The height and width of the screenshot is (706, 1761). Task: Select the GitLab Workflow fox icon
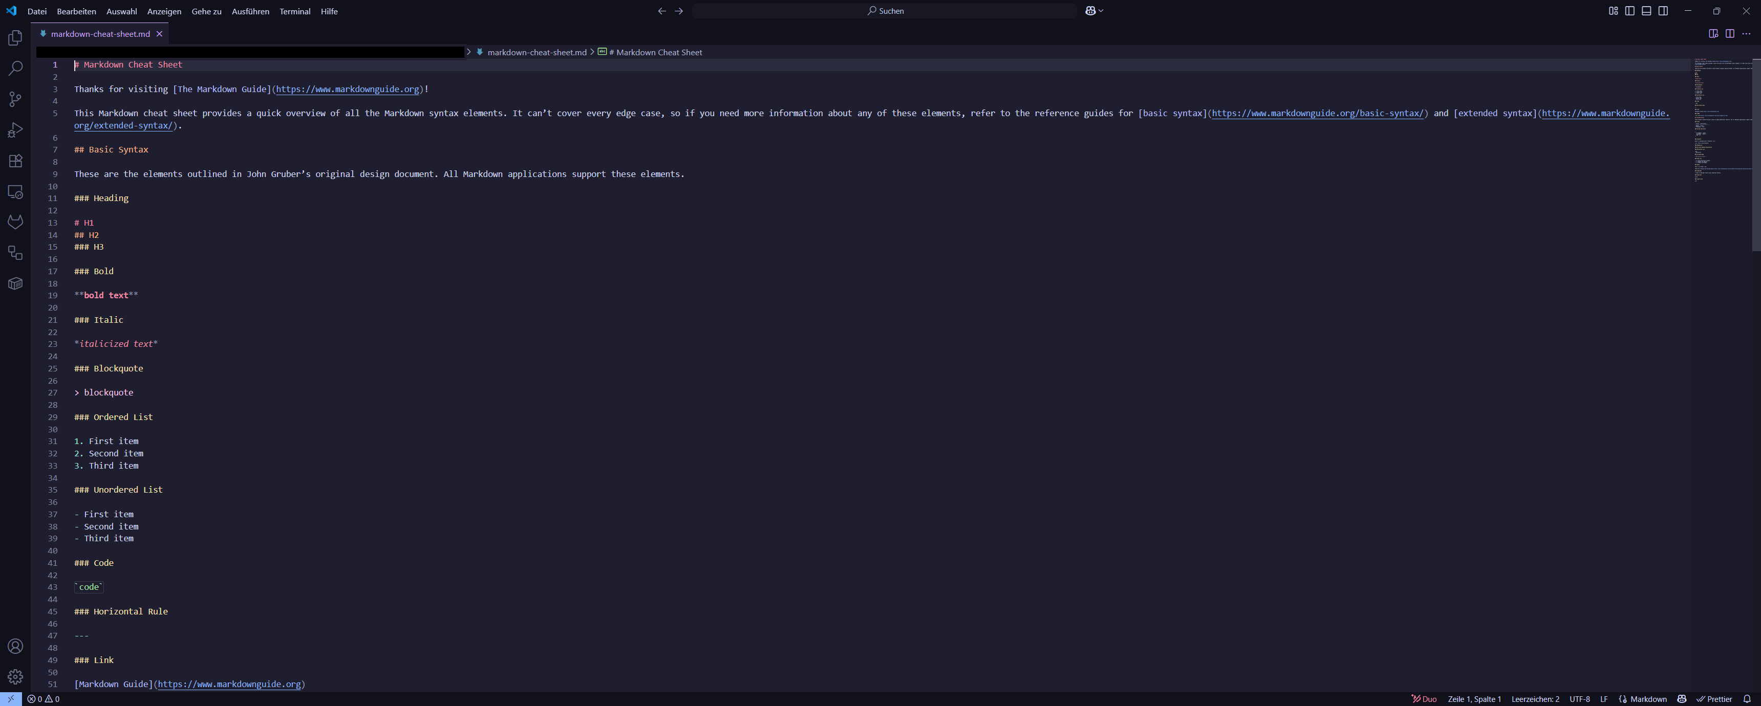pyautogui.click(x=15, y=222)
